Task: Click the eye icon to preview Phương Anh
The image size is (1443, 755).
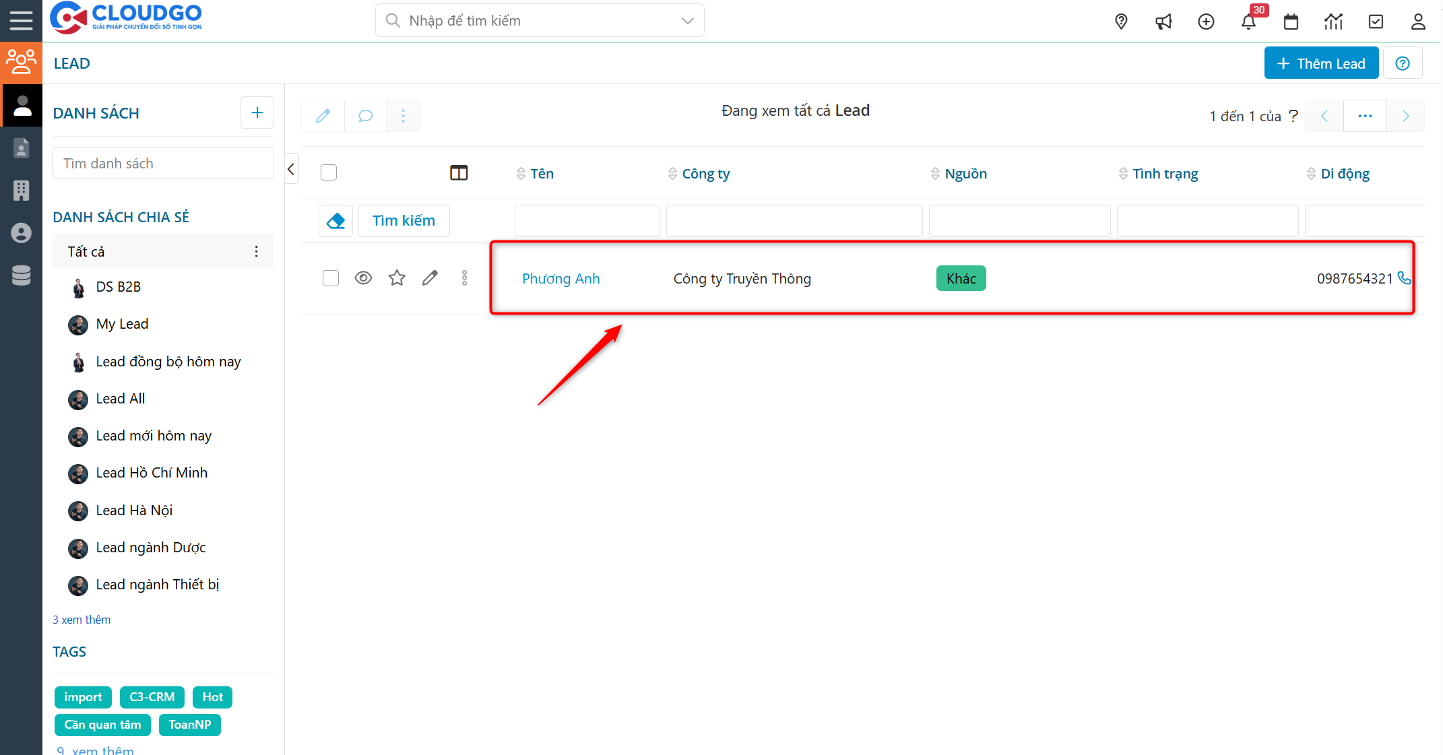Action: (363, 277)
